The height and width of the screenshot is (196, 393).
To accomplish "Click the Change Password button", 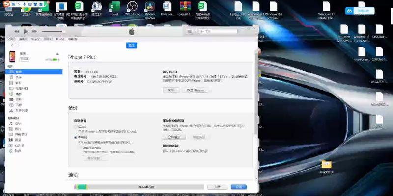I will point(94,158).
